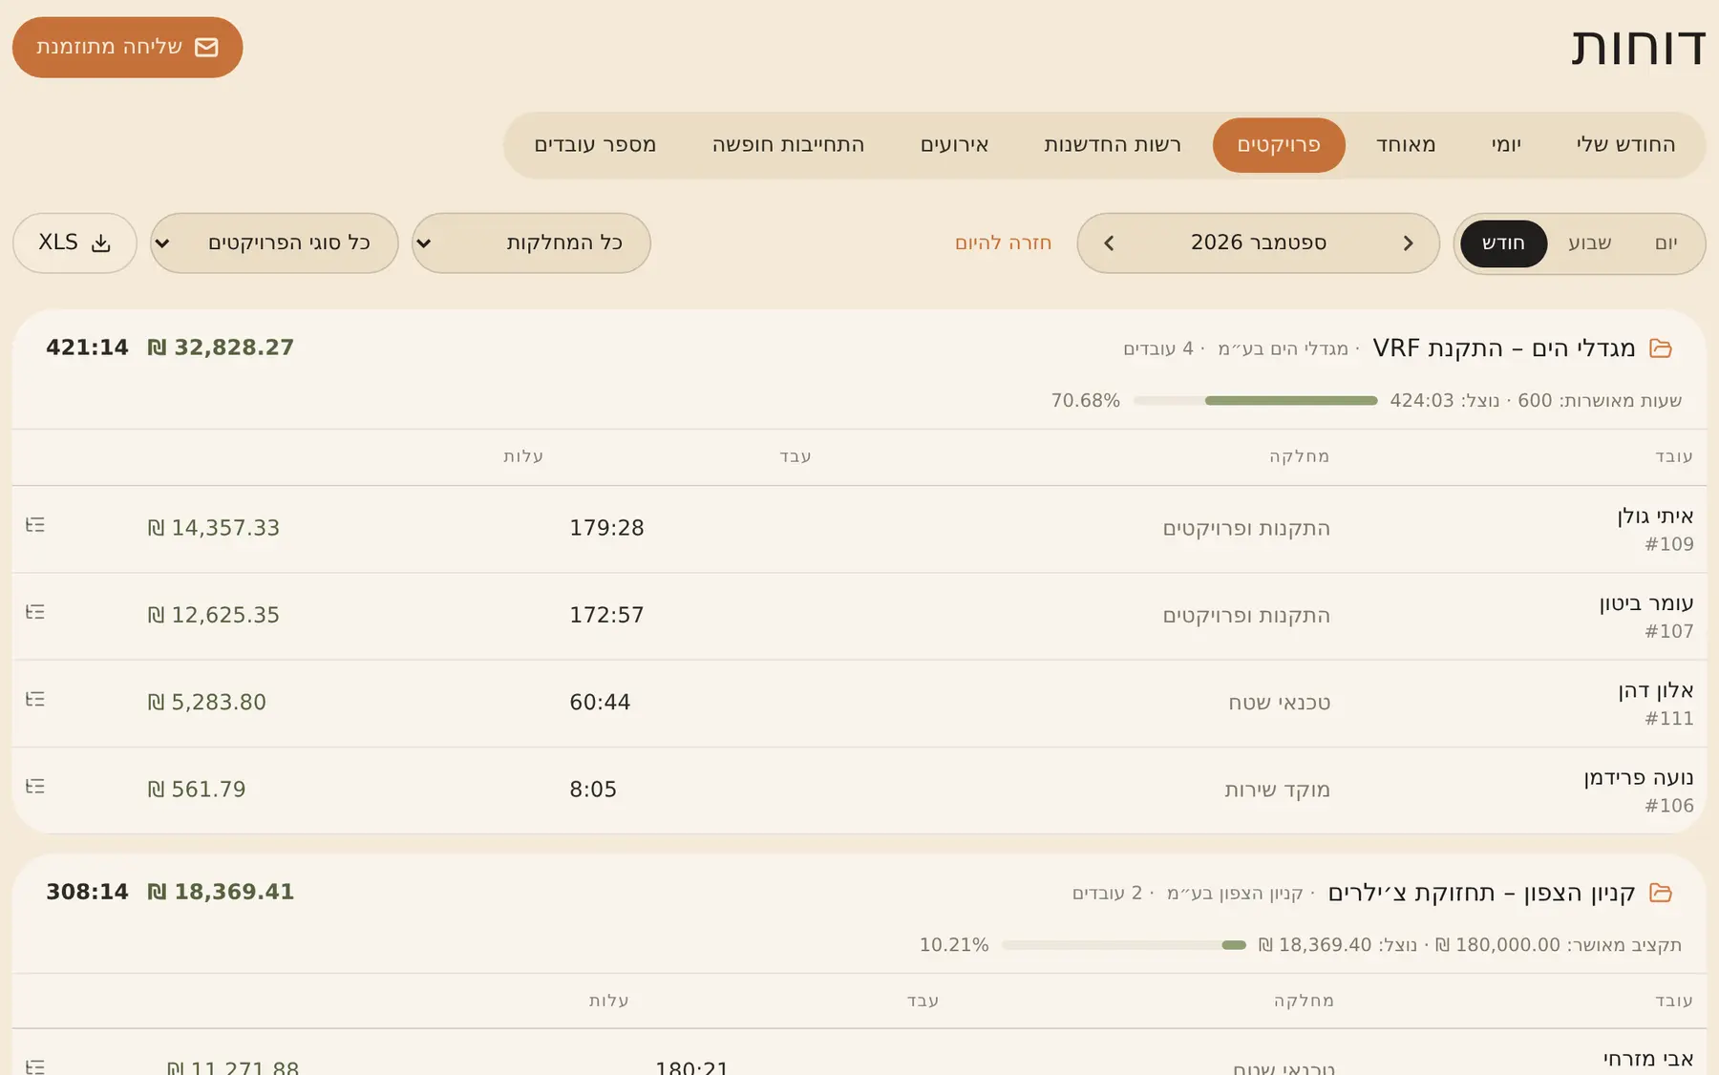Screen dimensions: 1719x1075
Task: Switch to יומי tab
Action: pos(1506,145)
